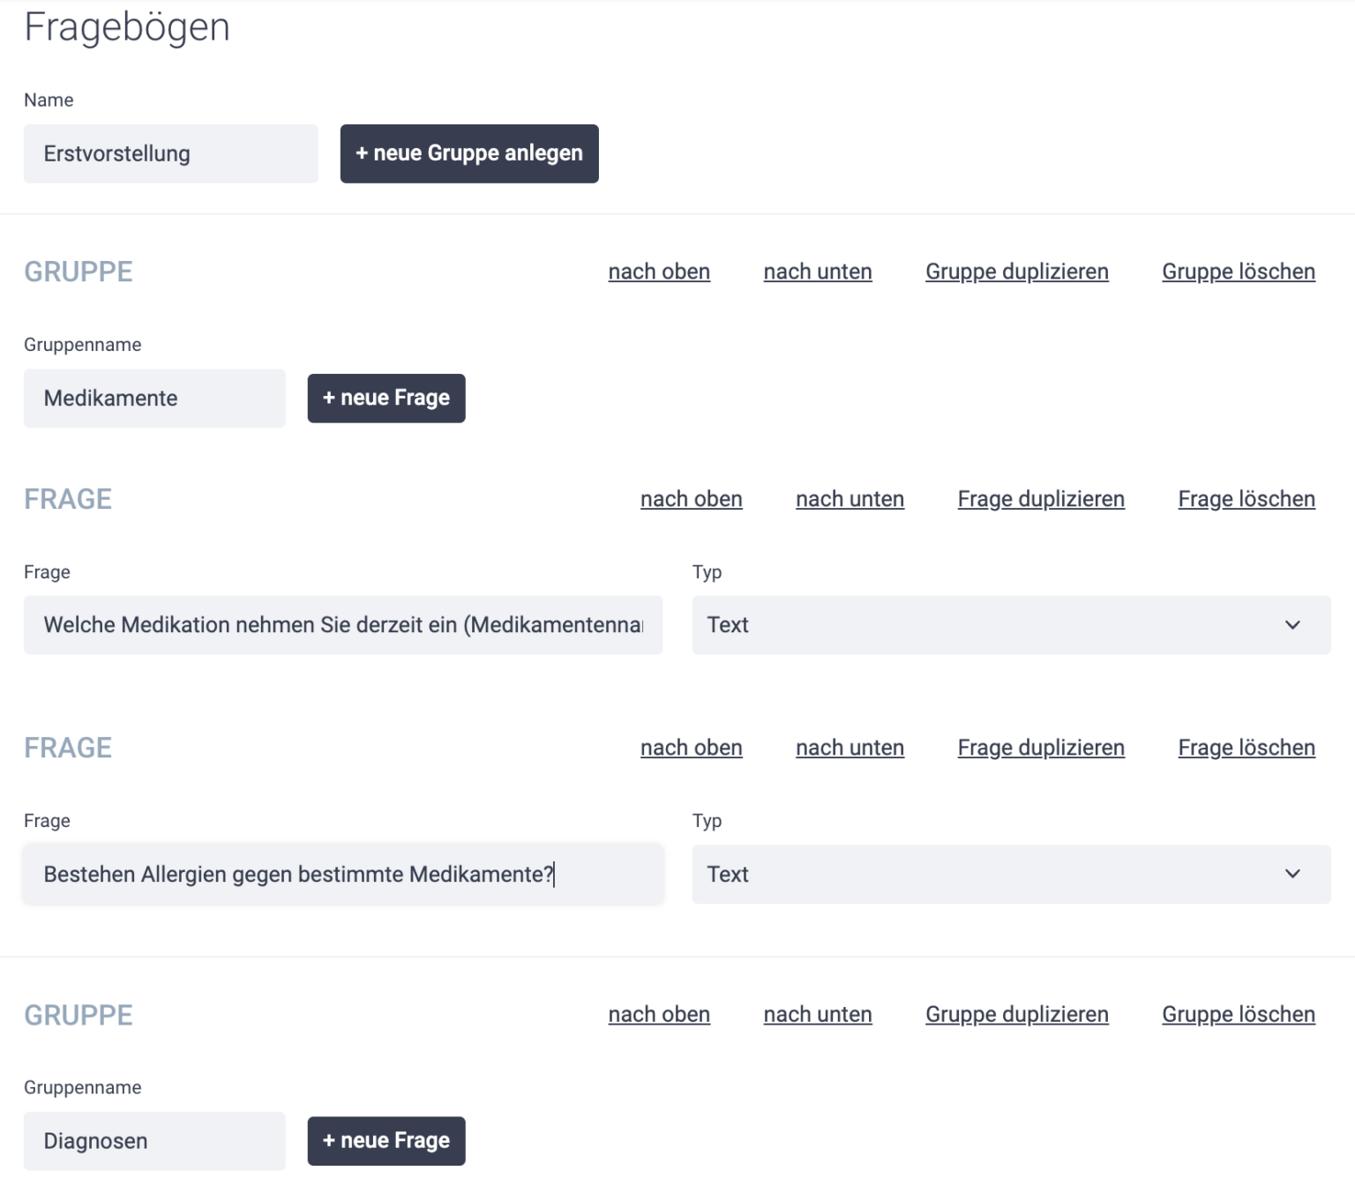This screenshot has height=1178, width=1355.
Task: Delete the allergy question via Frage löschen
Action: click(x=1246, y=747)
